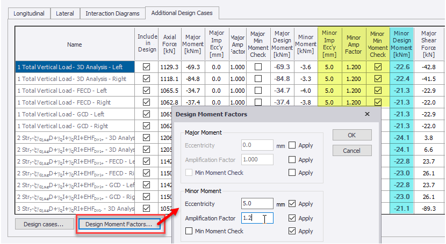
Task: Check Apply for Major Amplification Factor
Action: [292, 160]
